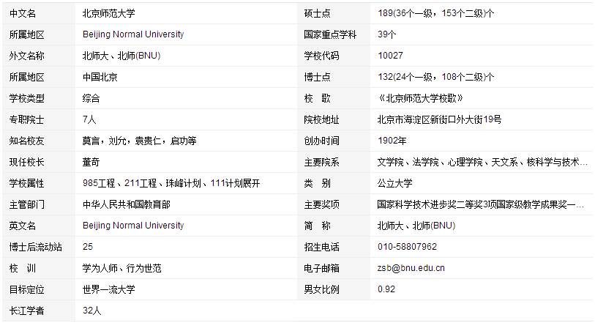
Task: Select 《北京师范大学校歌》 value
Action: click(421, 98)
